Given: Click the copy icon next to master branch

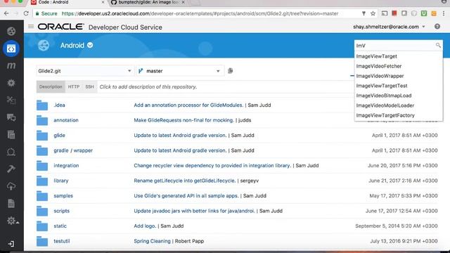Looking at the screenshot, I should tap(230, 70).
